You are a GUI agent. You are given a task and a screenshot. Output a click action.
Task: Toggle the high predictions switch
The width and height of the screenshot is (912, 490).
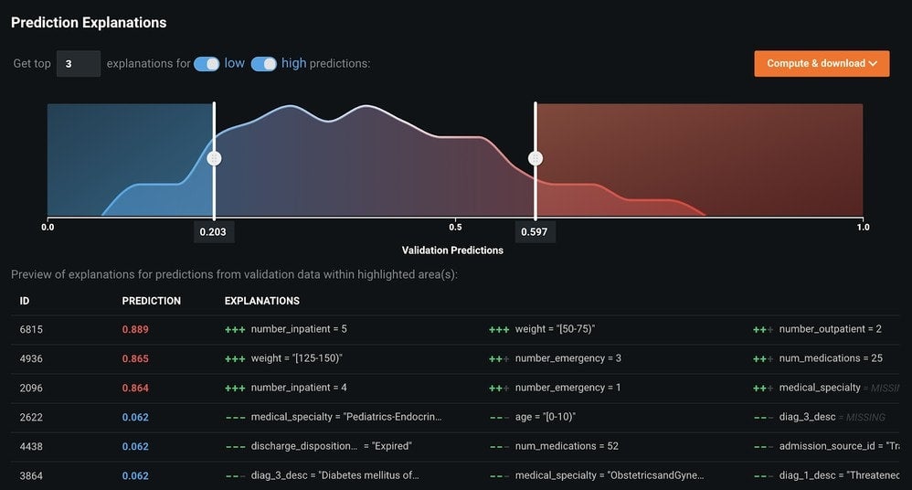263,64
